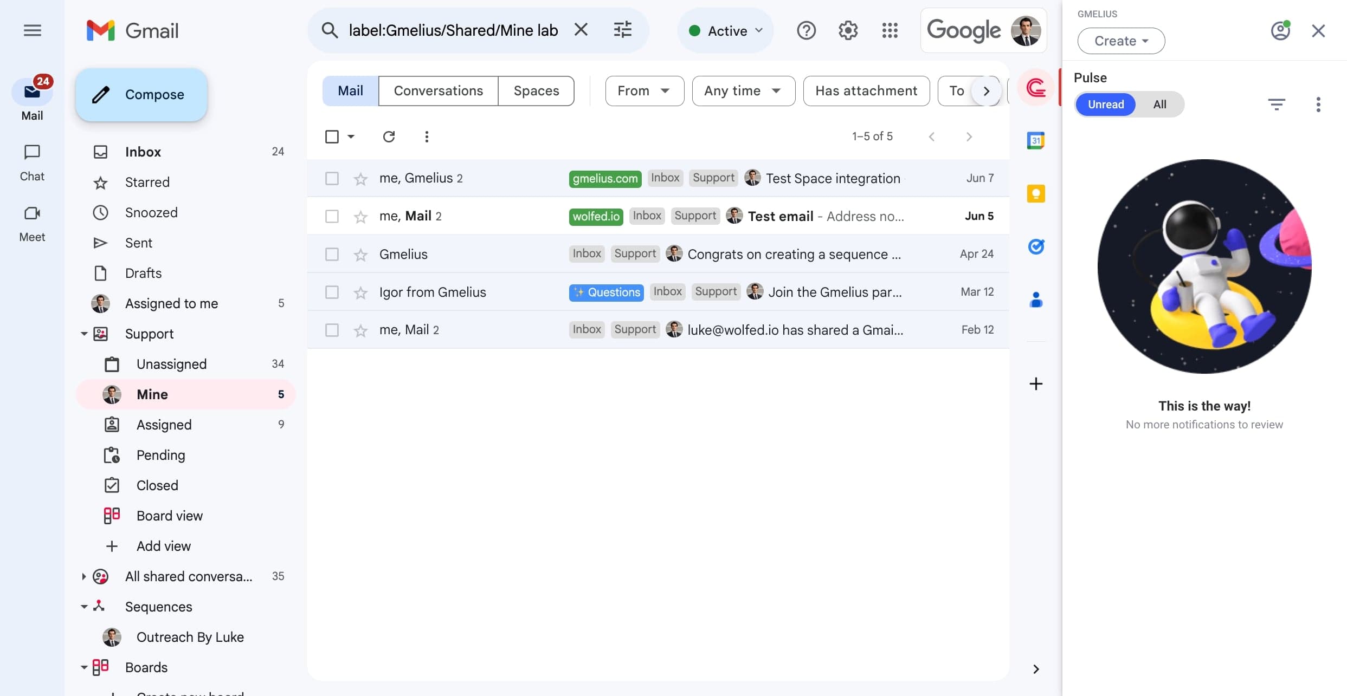Open the Gmelius Create dropdown
Viewport: 1347px width, 696px height.
coord(1121,41)
